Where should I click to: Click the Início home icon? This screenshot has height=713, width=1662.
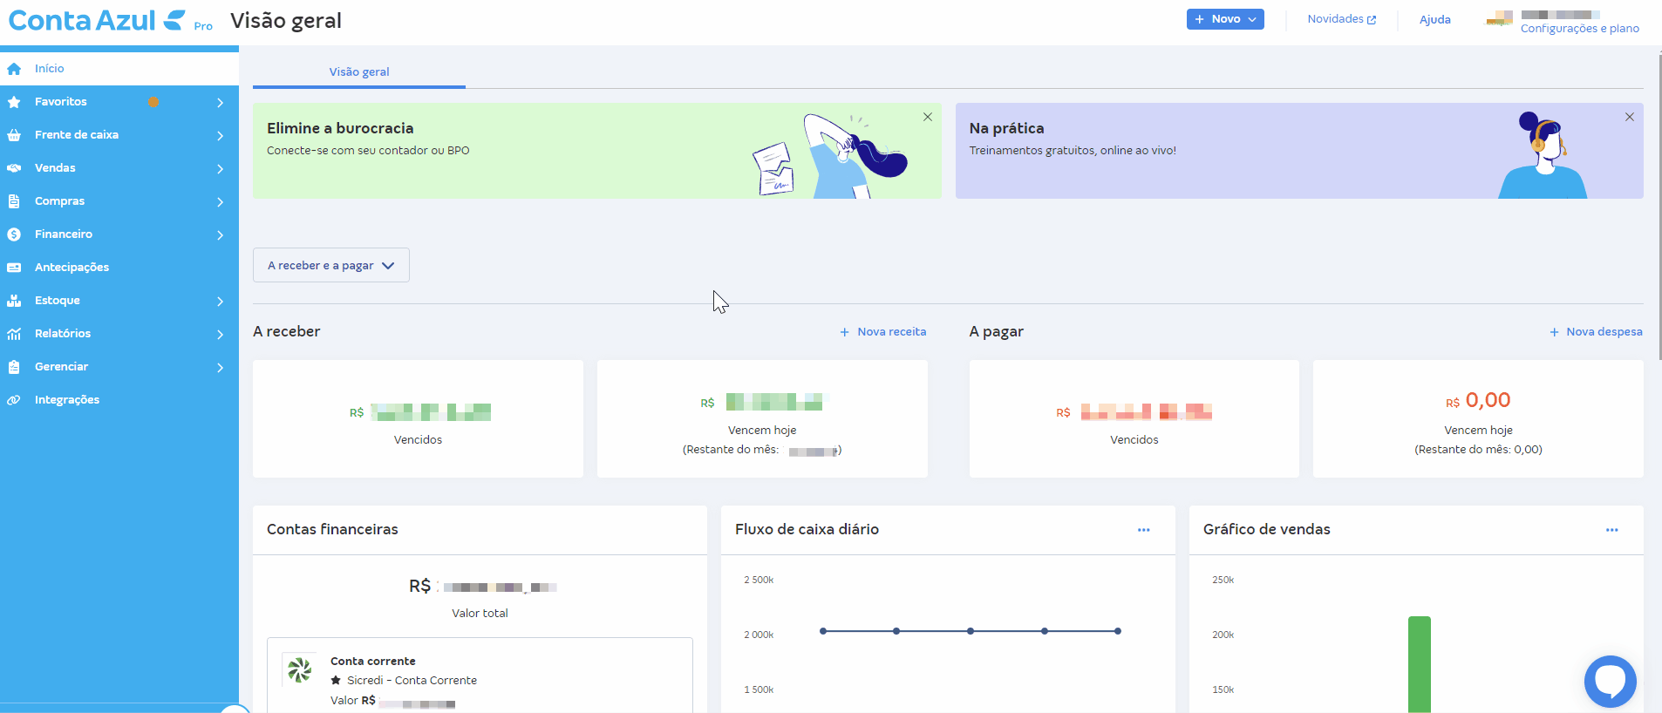(14, 69)
